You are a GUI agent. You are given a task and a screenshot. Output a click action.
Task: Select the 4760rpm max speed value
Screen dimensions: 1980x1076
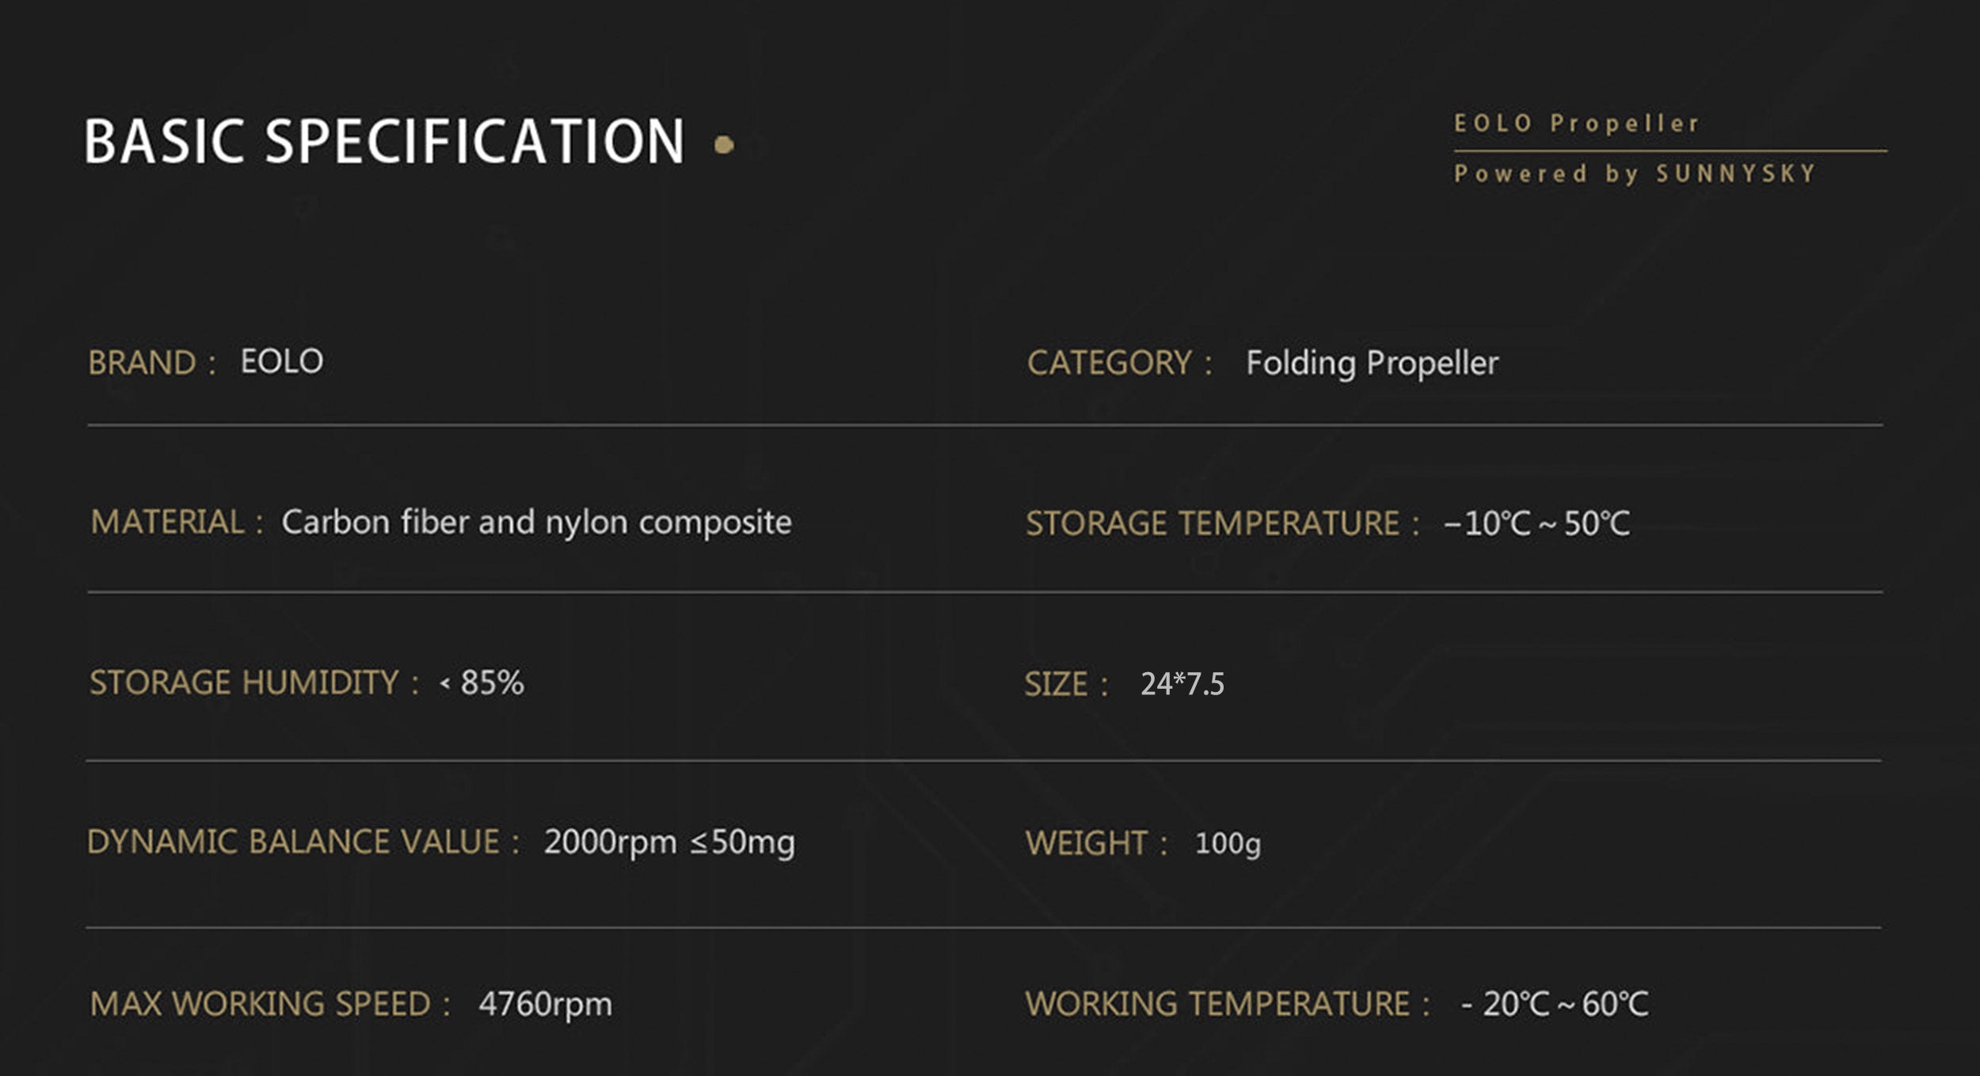point(545,1004)
